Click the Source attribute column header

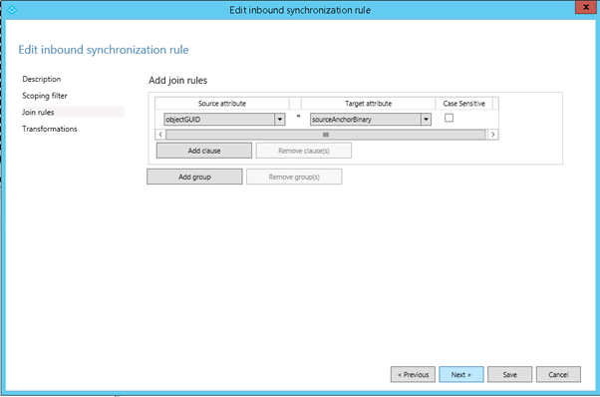pos(222,104)
